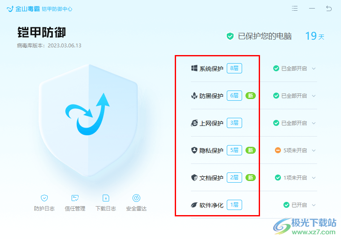Open the 信任管理 icon
This screenshot has width=341, height=239.
coord(75,198)
